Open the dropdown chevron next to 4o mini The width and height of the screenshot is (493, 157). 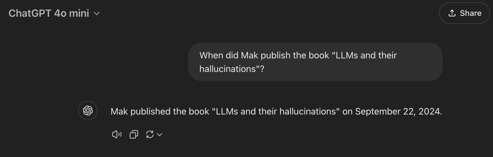tap(97, 13)
